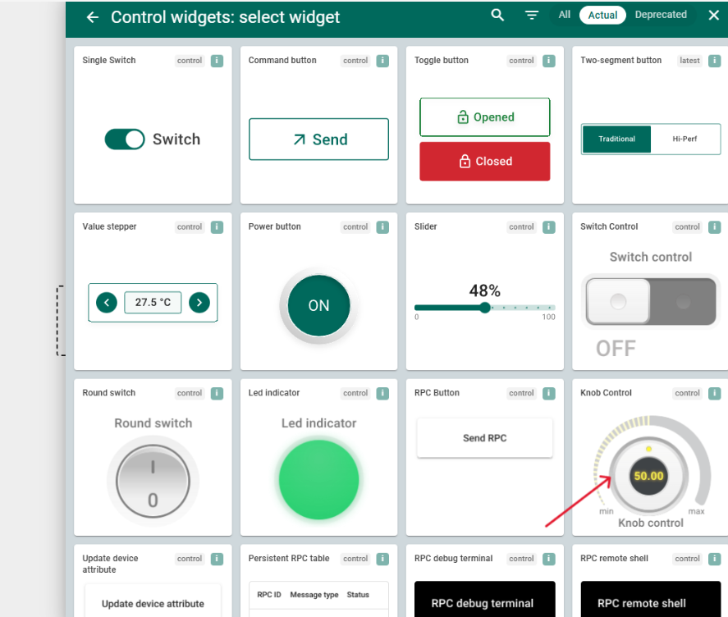
Task: Switch to the All widgets tab
Action: pyautogui.click(x=565, y=15)
